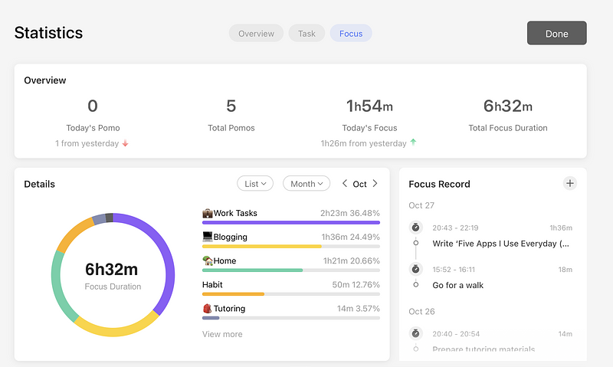Image resolution: width=613 pixels, height=367 pixels.
Task: Click timer icon for 20:40 - 20:54 record
Action: (415, 333)
